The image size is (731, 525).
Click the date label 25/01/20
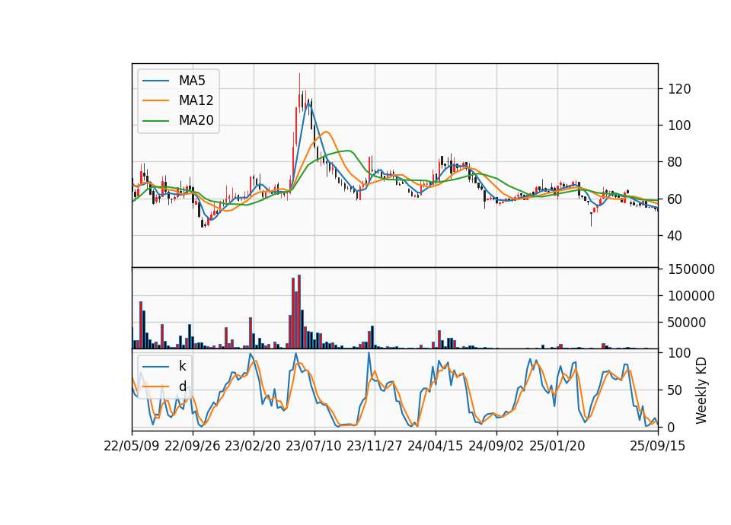[x=557, y=446]
